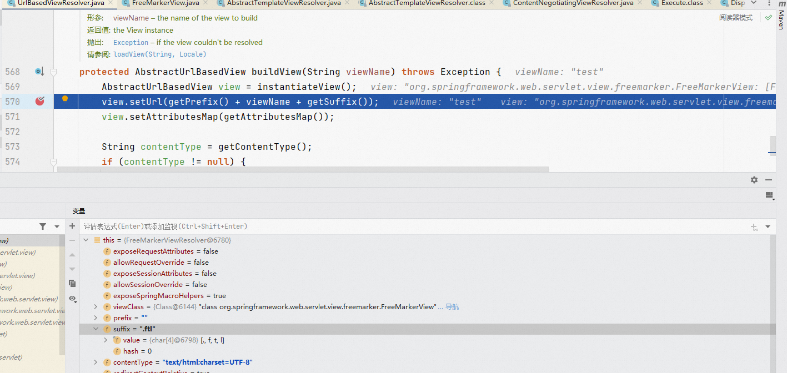Click the green inspection checkmark icon

tap(769, 18)
